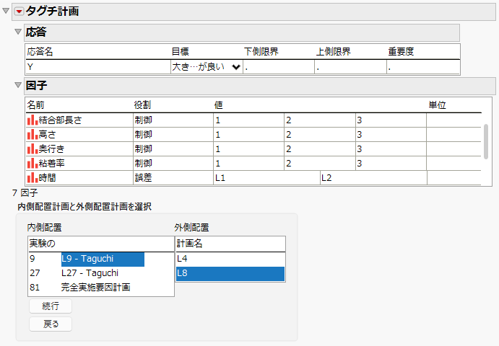Select the L8 outer array
The width and height of the screenshot is (499, 346).
[x=230, y=274]
